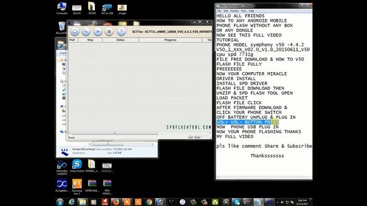The image size is (367, 206).
Task: Open the taskbar clock showing 5:04 PM
Action: pyautogui.click(x=302, y=202)
